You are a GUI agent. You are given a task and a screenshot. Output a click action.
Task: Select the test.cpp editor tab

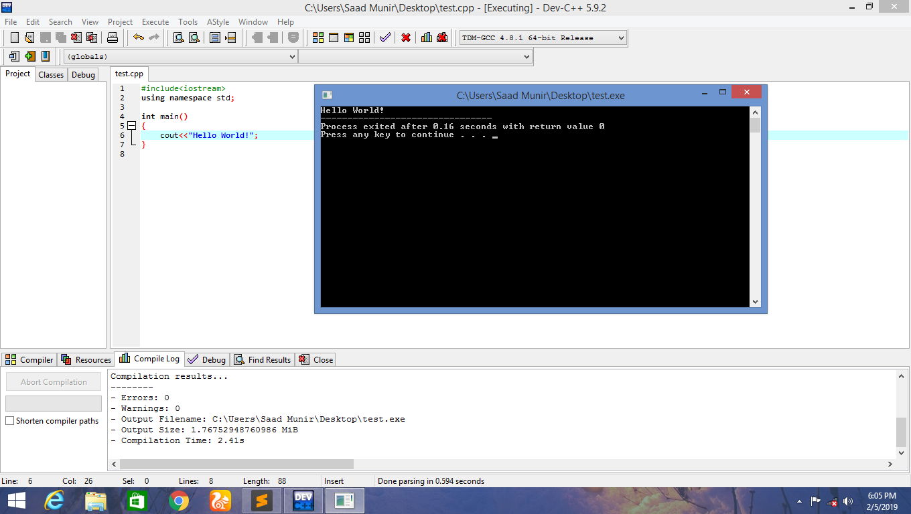(x=129, y=74)
